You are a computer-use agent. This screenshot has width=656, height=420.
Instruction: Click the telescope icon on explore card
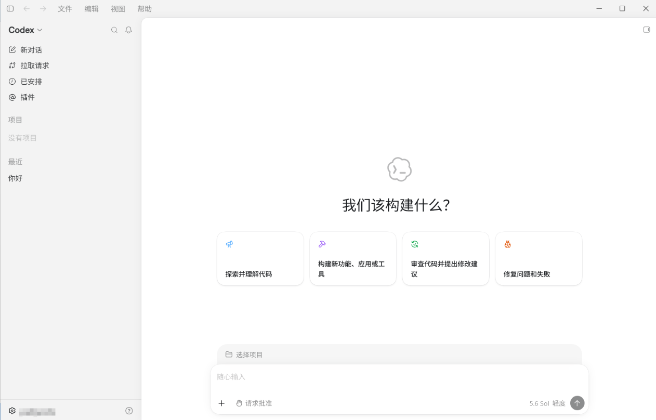(229, 244)
